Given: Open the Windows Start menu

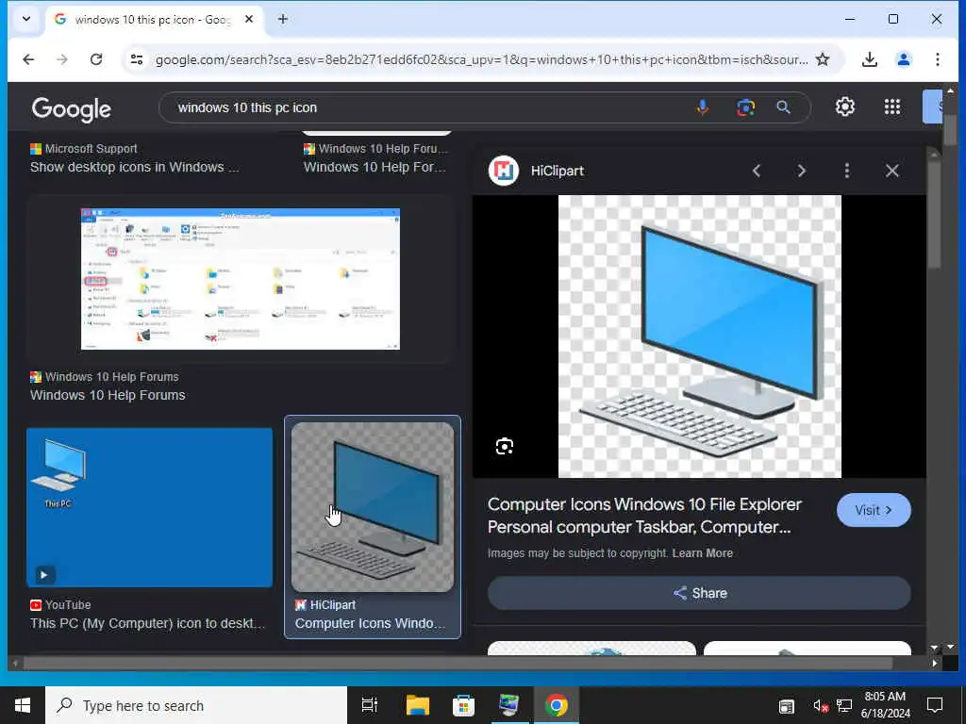Looking at the screenshot, I should pos(23,705).
